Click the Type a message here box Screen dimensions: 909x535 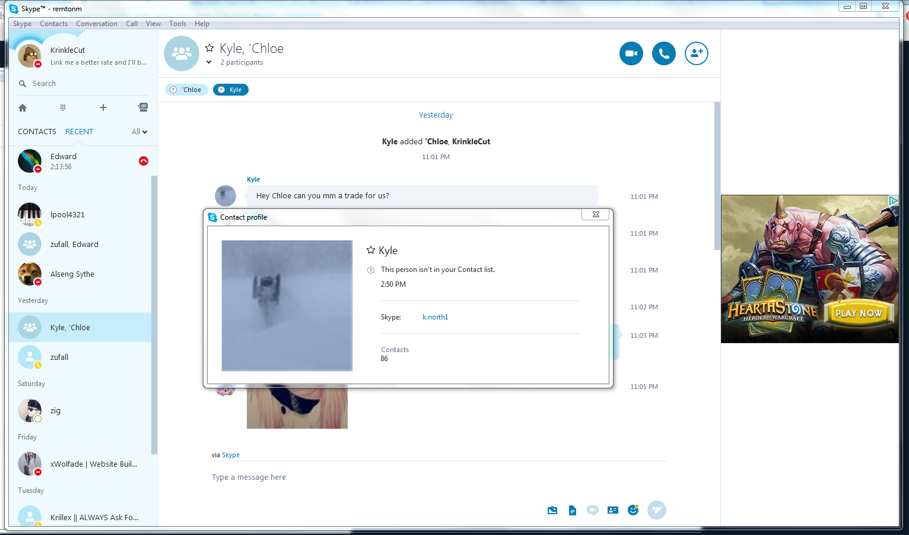[x=438, y=477]
